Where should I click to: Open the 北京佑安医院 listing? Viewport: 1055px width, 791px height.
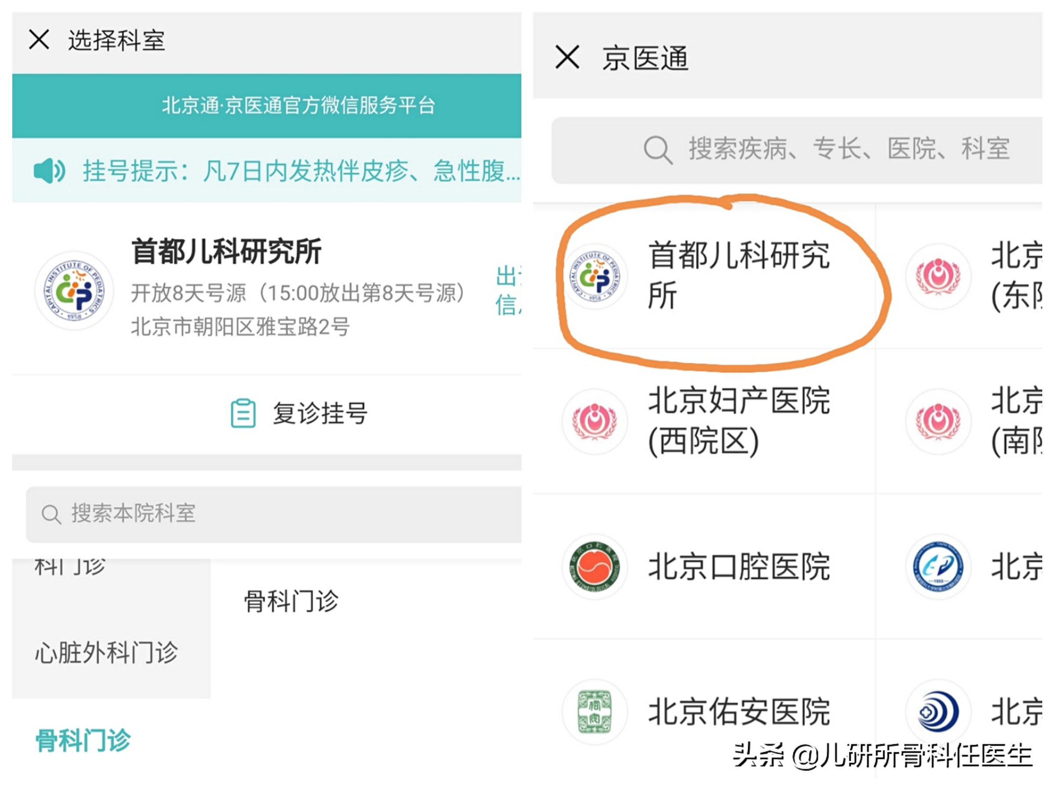739,711
